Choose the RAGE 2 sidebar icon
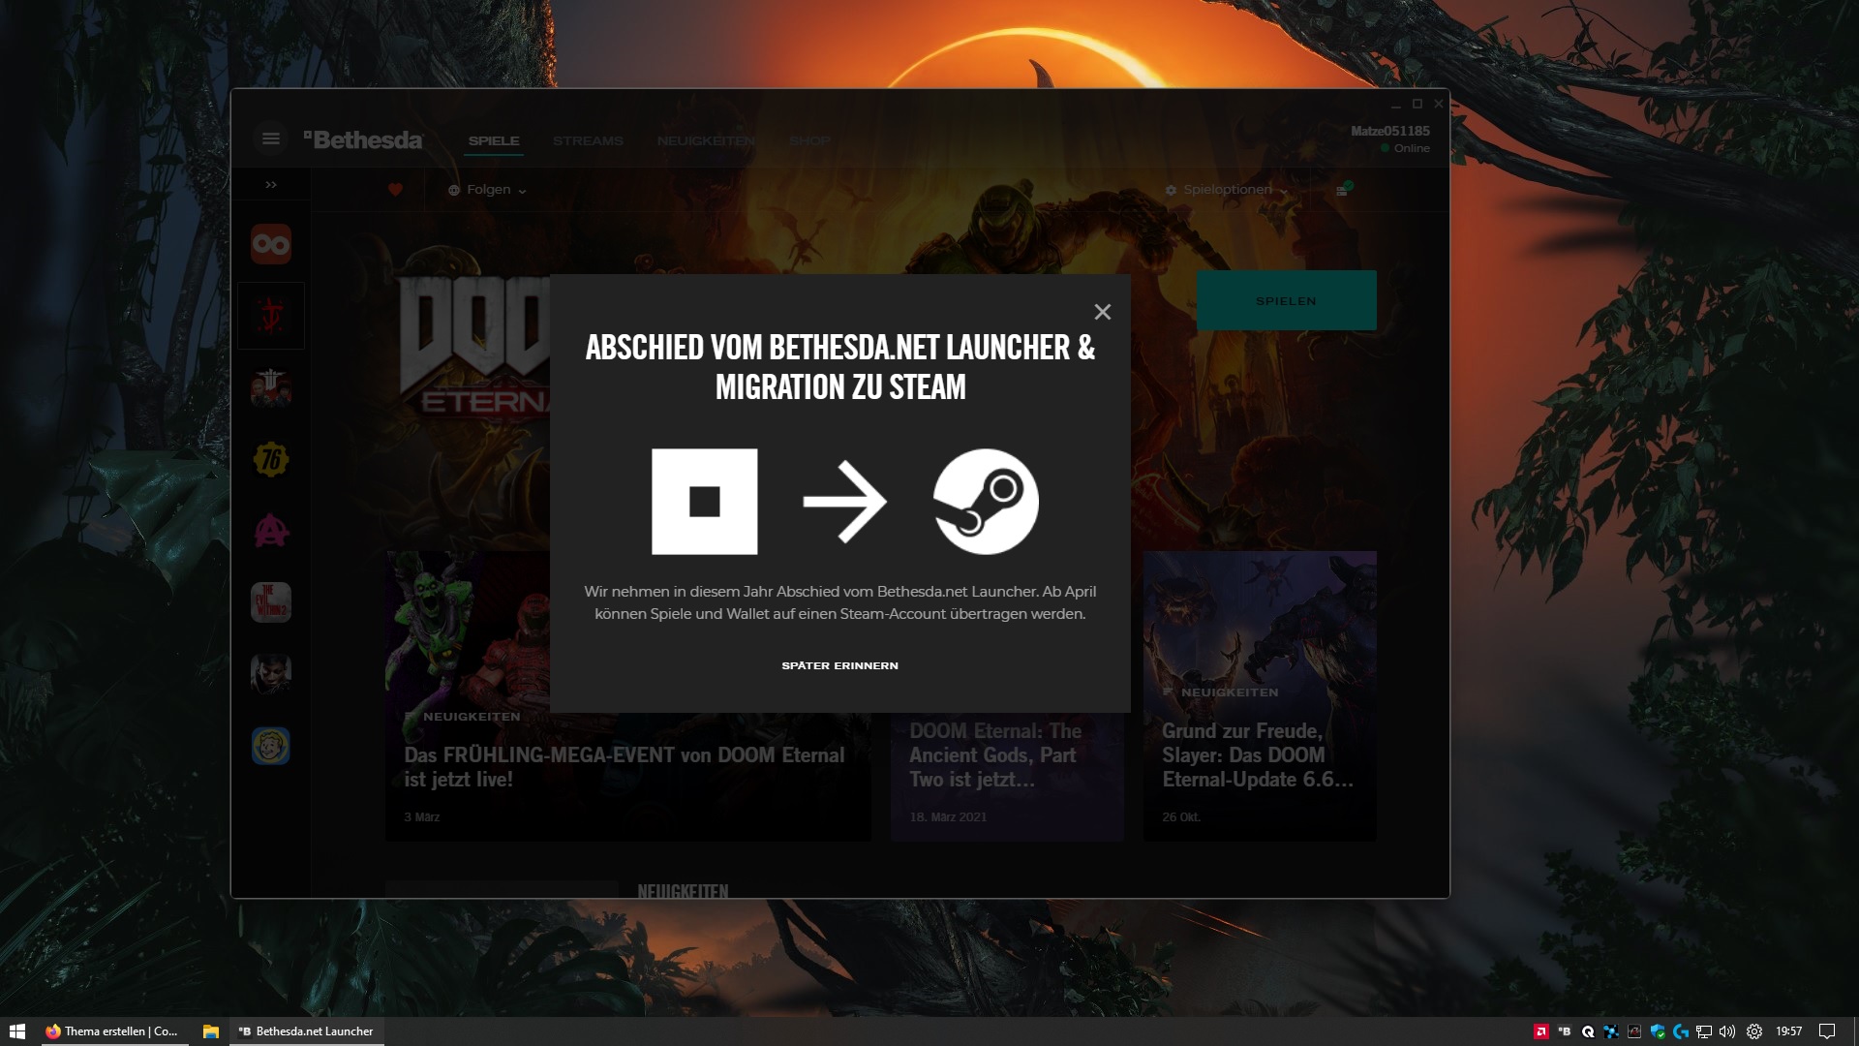1859x1046 pixels. click(x=271, y=531)
